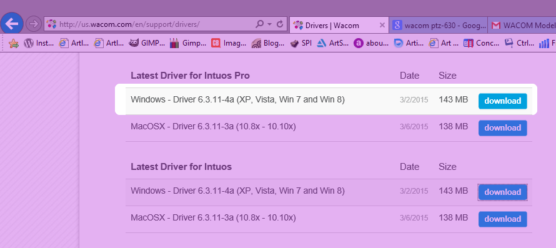Open the 'abou...' purple circle bookmark
Screen dimensions: 556x248
371,43
